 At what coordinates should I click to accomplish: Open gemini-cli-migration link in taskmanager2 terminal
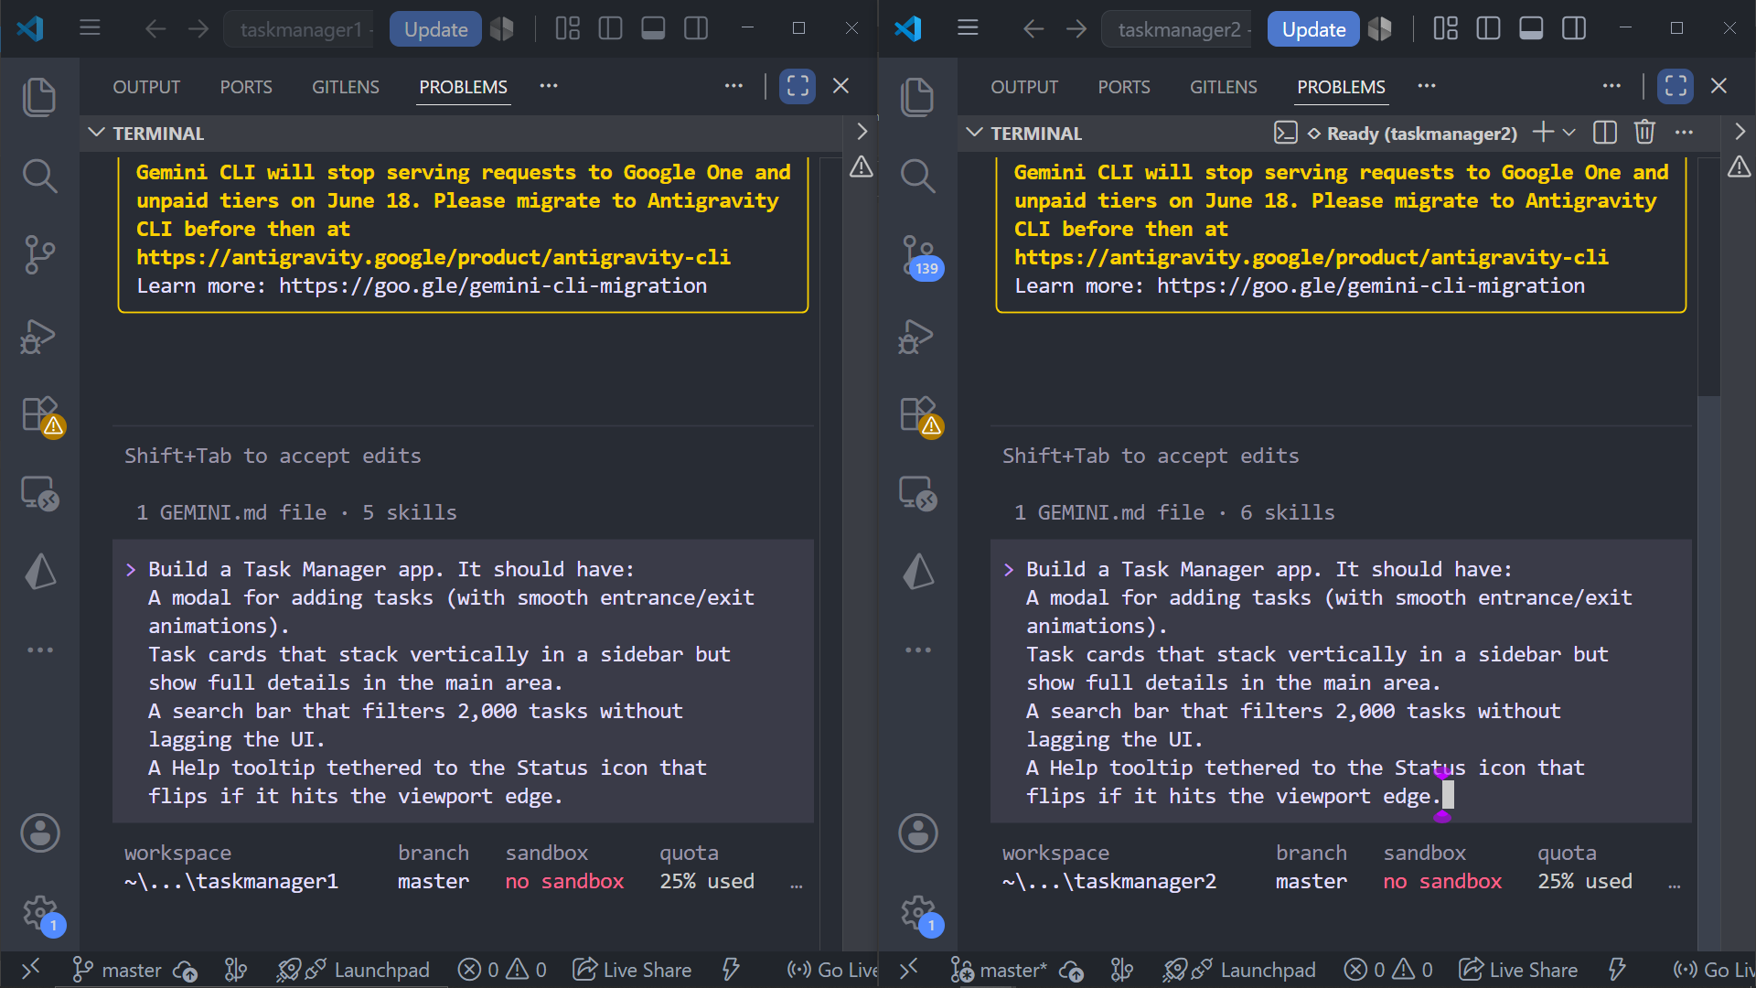[1371, 285]
